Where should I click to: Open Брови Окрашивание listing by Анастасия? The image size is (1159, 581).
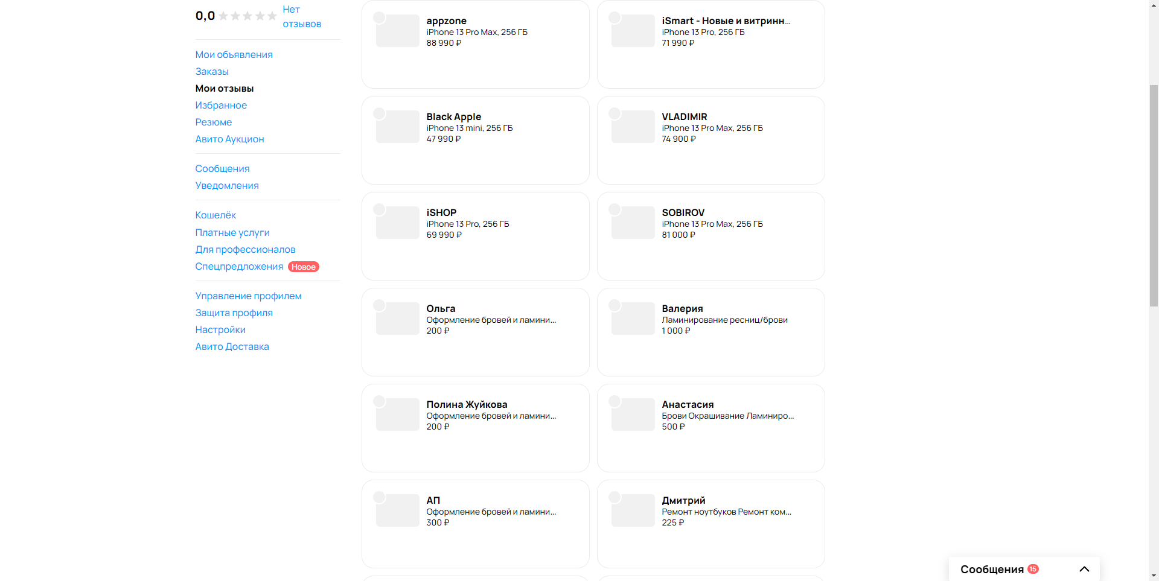(x=728, y=416)
